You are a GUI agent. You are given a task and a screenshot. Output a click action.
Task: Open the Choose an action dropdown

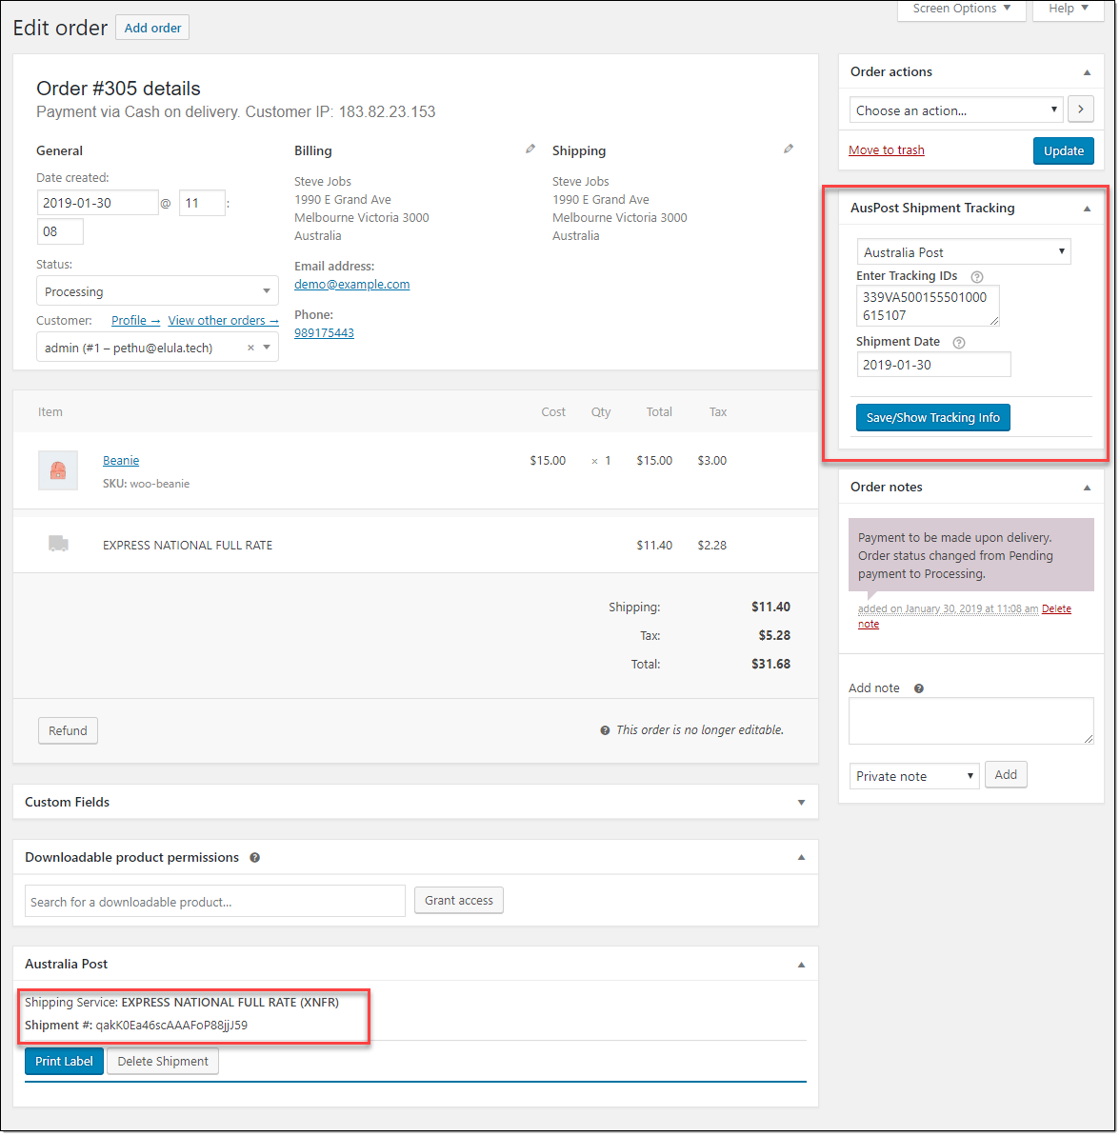(x=955, y=110)
